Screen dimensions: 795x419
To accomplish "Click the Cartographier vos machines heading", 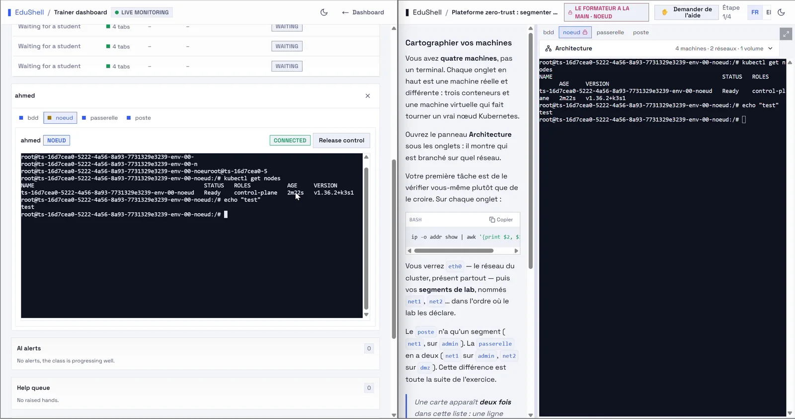I will 458,43.
